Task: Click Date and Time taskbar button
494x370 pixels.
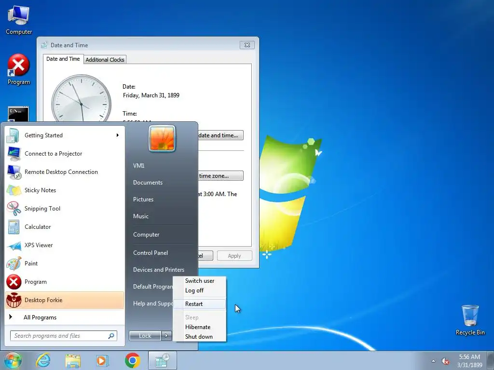Action: (x=162, y=360)
